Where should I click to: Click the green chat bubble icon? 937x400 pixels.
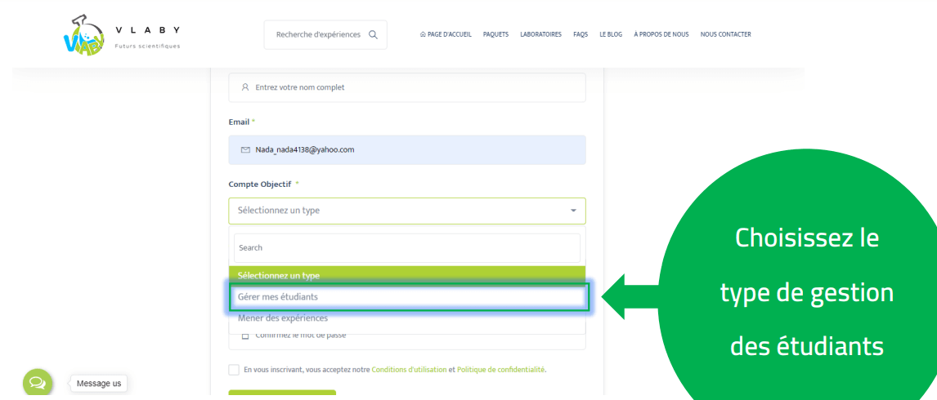tap(38, 382)
